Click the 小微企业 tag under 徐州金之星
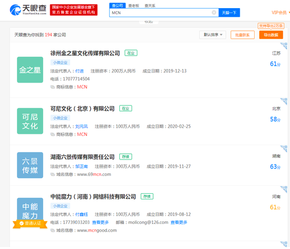The image size is (290, 249). pyautogui.click(x=60, y=62)
